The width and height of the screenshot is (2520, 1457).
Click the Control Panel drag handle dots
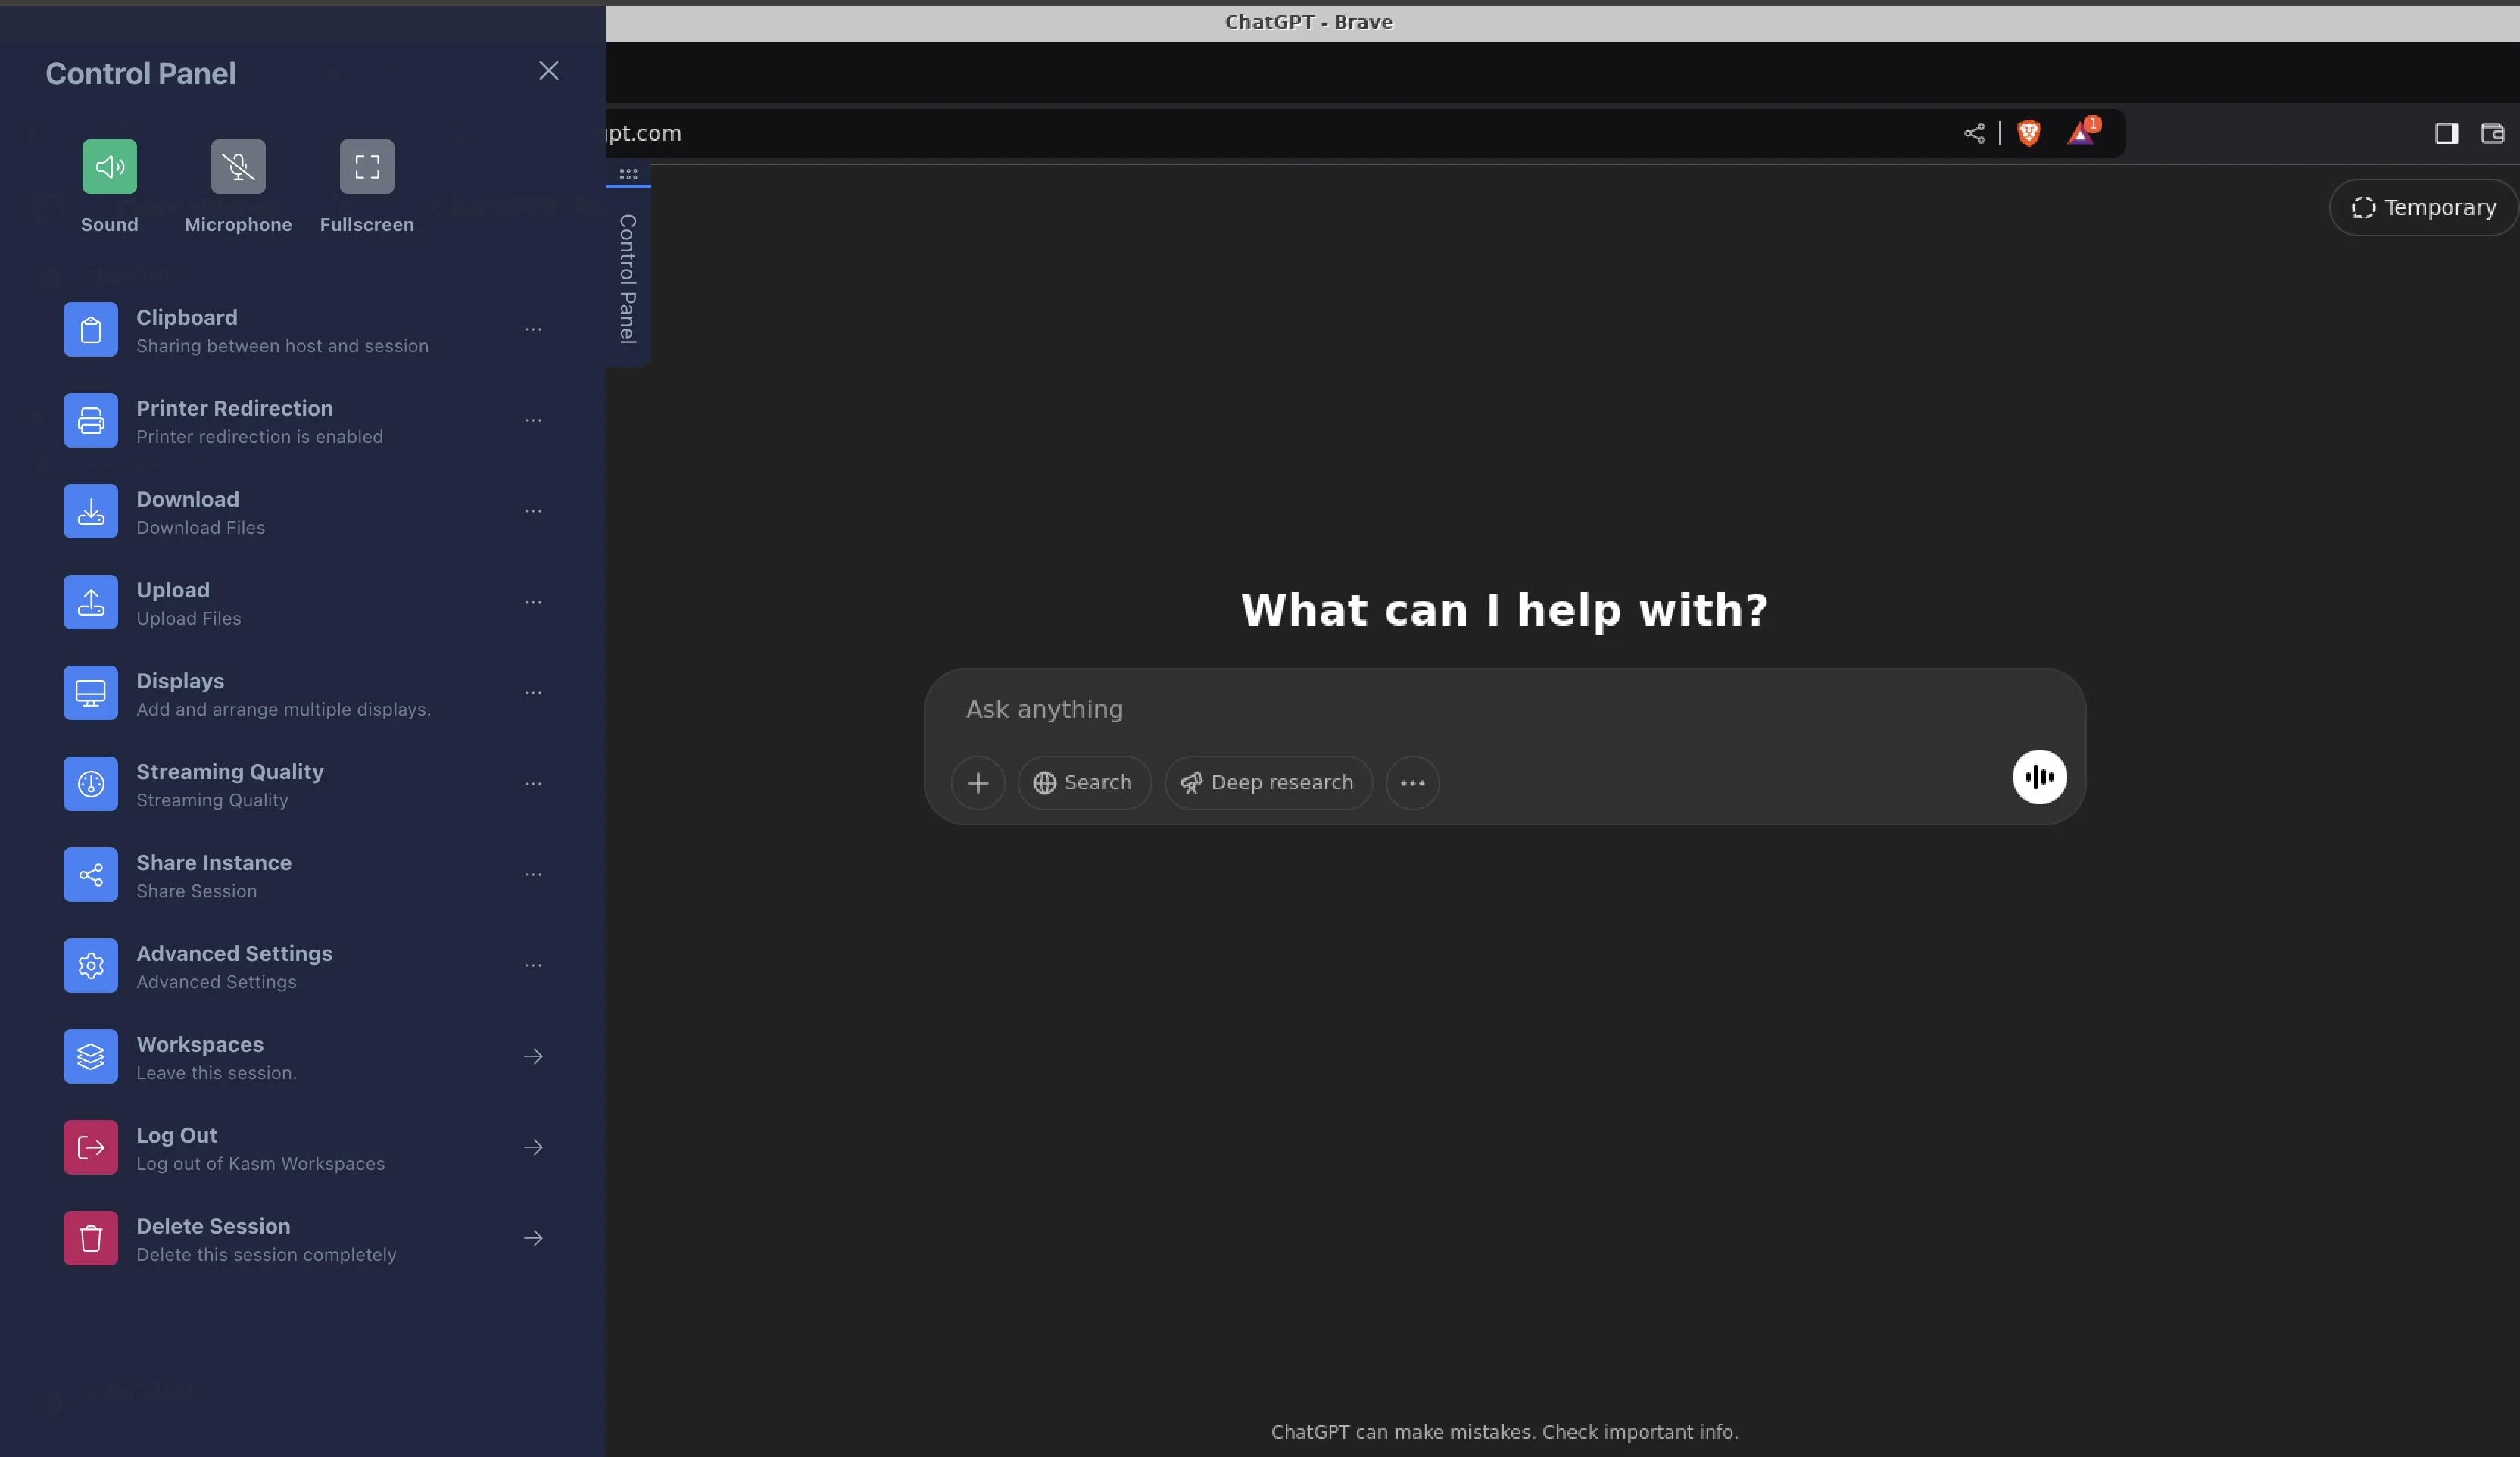pos(628,174)
